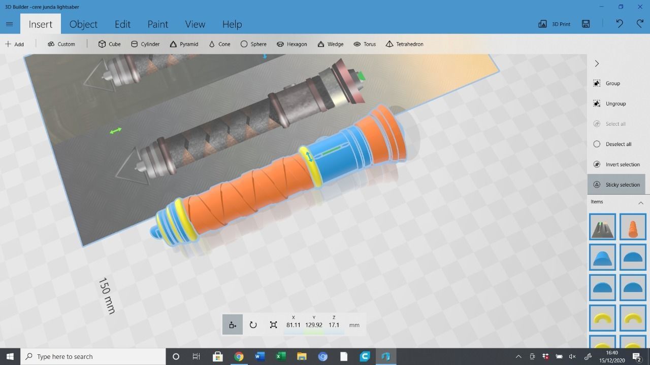650x365 pixels.
Task: Undo the last action
Action: click(620, 24)
